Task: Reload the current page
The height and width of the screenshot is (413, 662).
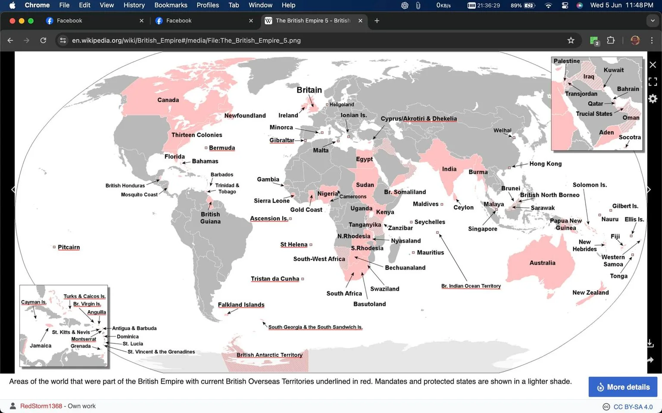Action: 43,40
